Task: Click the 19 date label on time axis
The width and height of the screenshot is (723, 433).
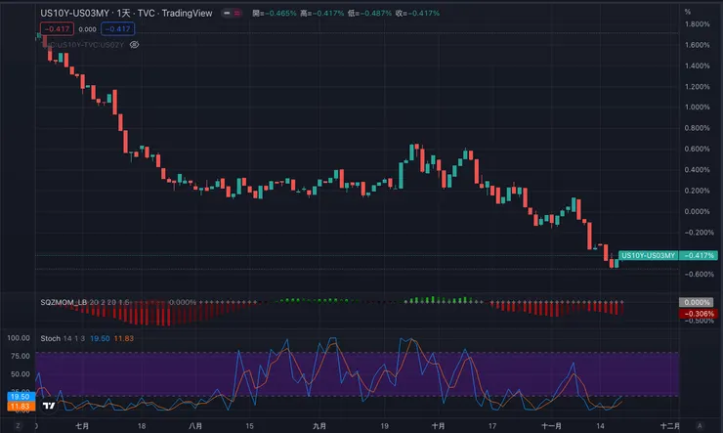Action: [385, 426]
